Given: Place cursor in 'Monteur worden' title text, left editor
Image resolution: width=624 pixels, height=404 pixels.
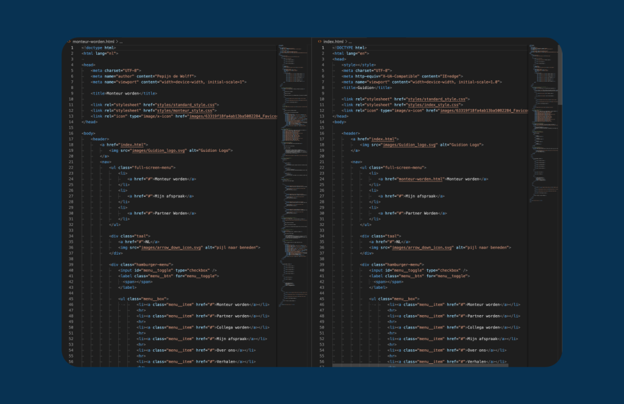Looking at the screenshot, I should pos(123,93).
